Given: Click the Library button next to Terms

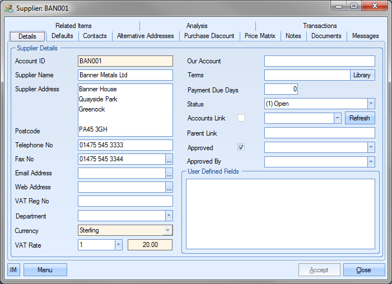Looking at the screenshot, I should pos(362,75).
